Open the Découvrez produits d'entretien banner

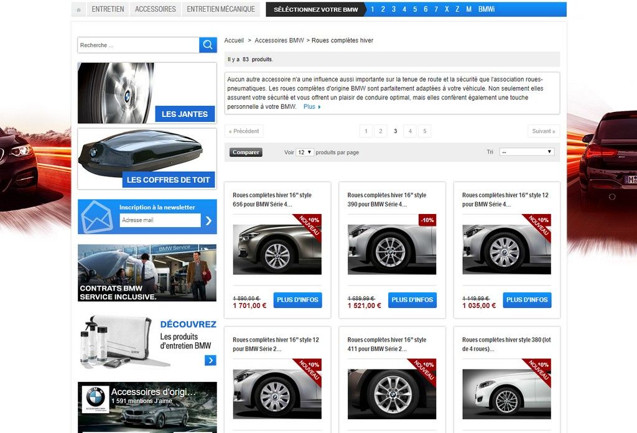(x=147, y=342)
